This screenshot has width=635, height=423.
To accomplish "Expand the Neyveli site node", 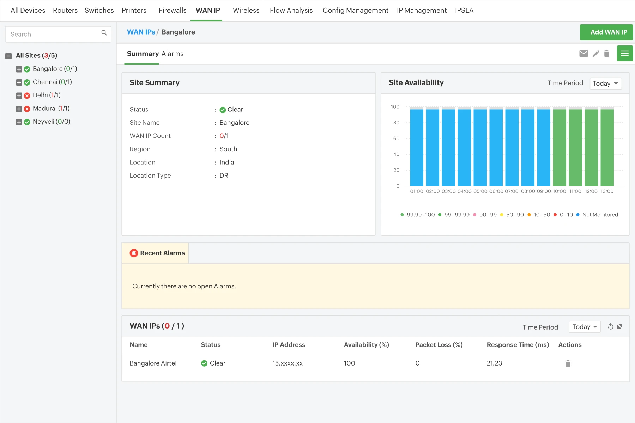I will coord(19,122).
